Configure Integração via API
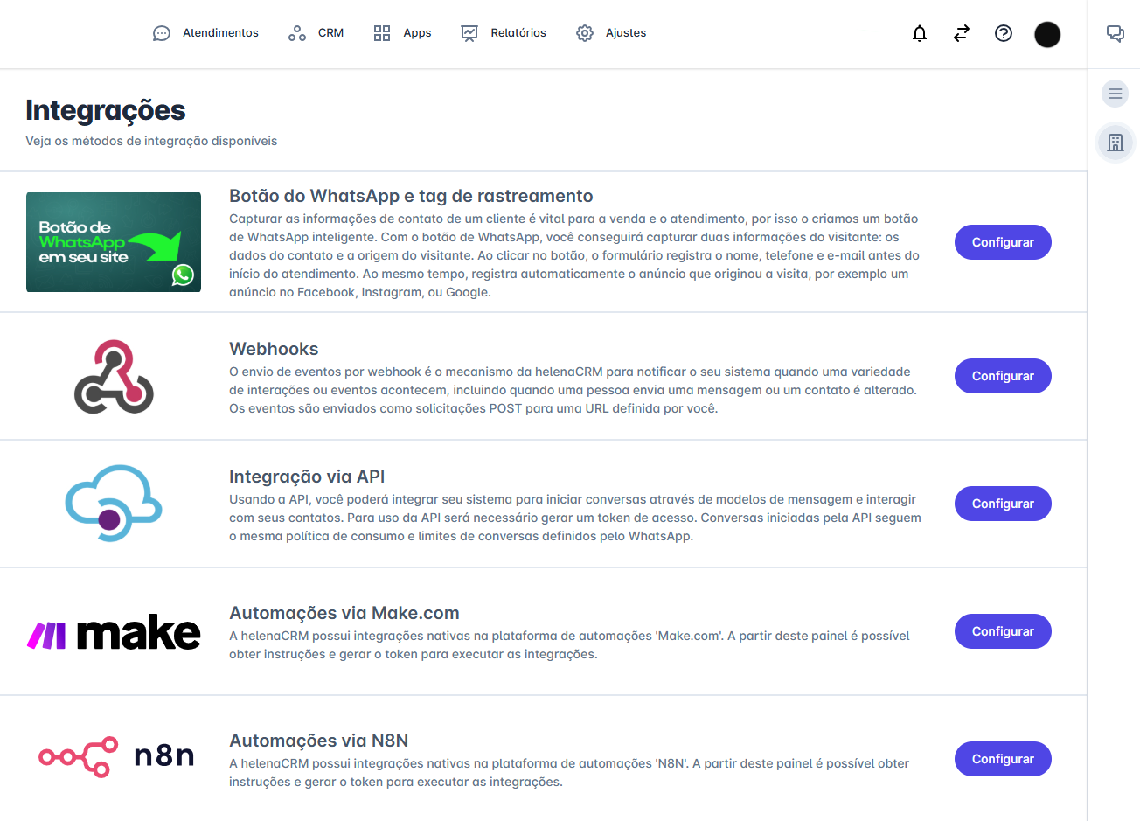1140x821 pixels. 1003,504
